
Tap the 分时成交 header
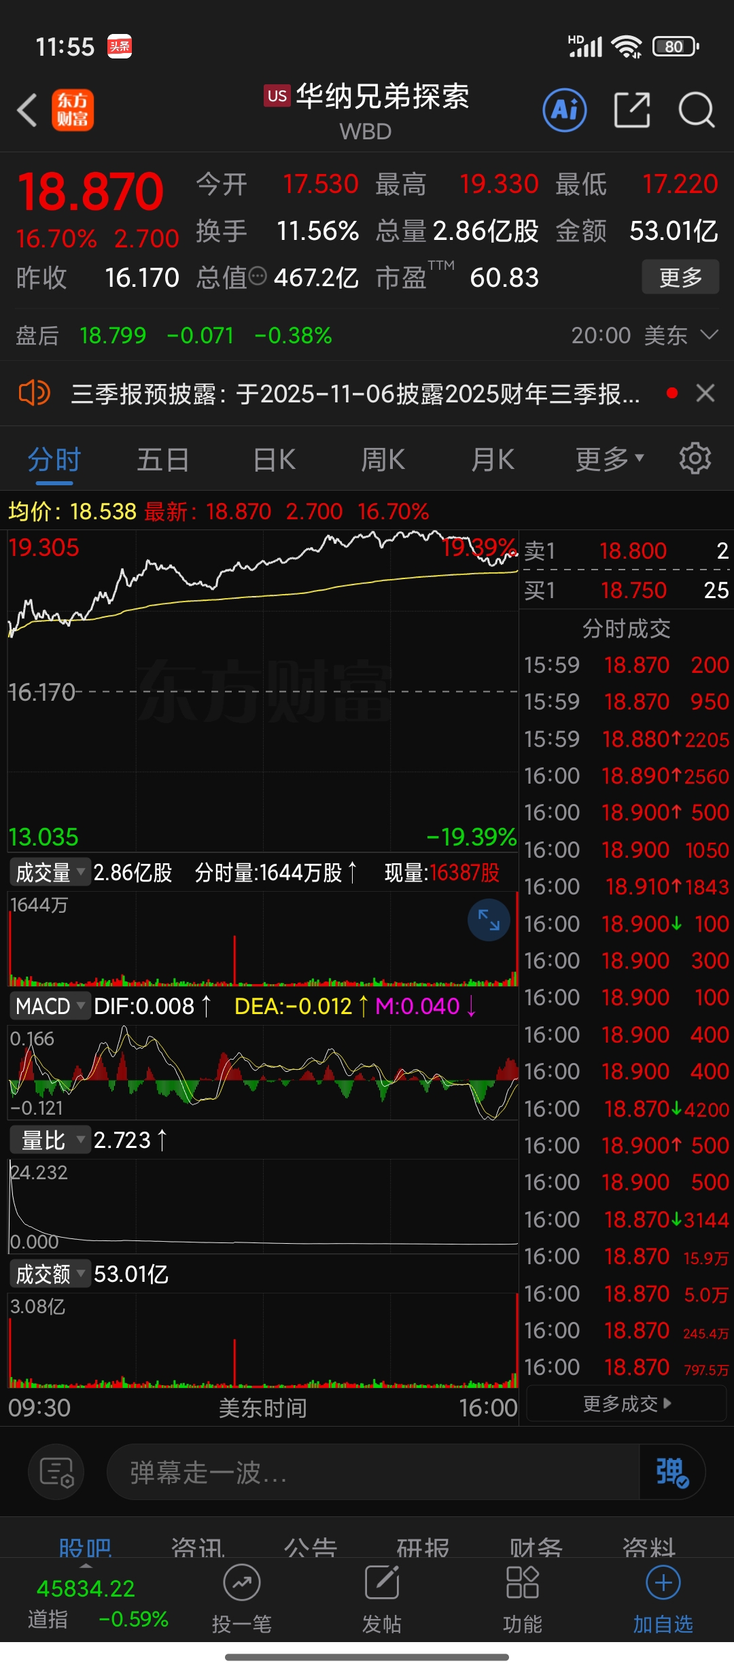tap(627, 629)
